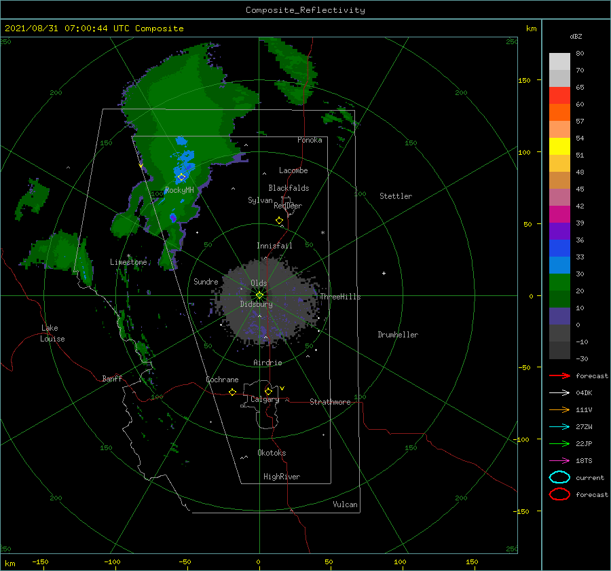Screen dimensions: 611x571
Task: Click the asterisk marker above Limestone
Action: (x=128, y=257)
